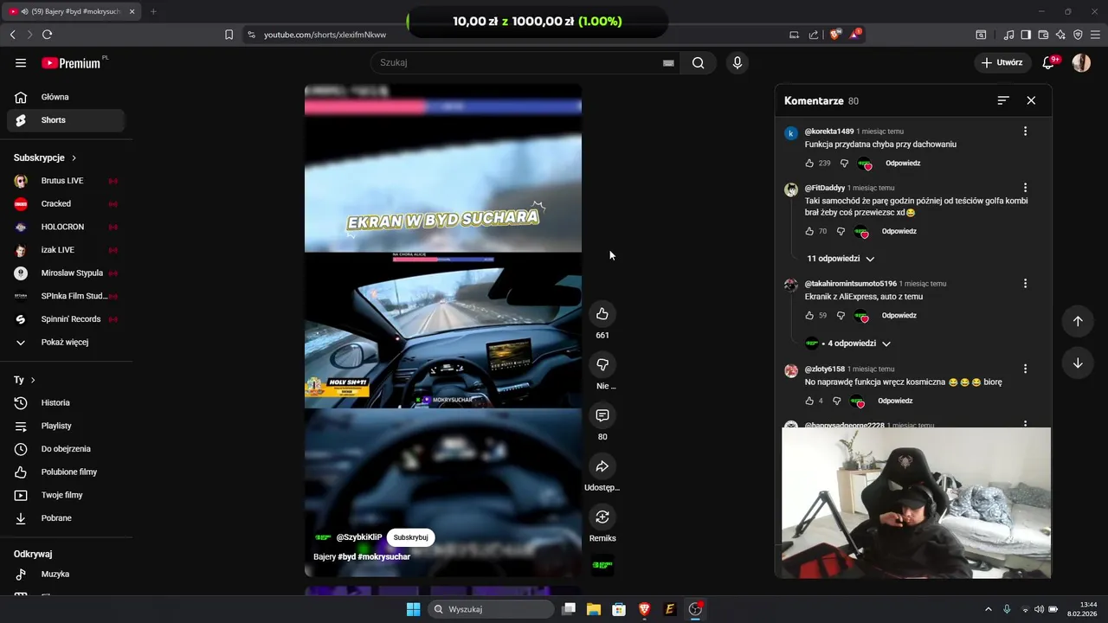Click the comments icon showing 80

point(602,415)
